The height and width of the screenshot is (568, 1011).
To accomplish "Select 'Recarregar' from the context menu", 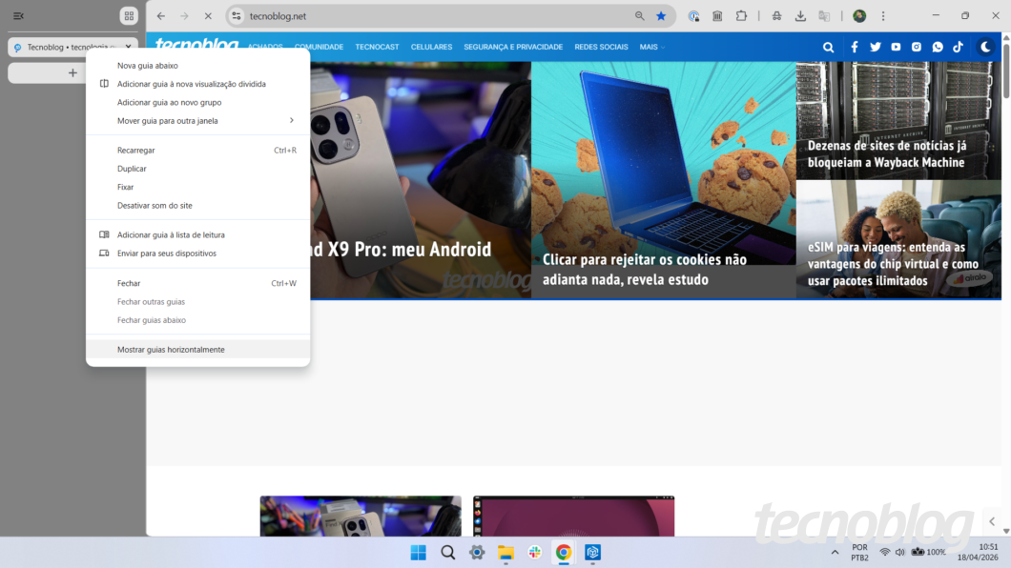I will (135, 150).
